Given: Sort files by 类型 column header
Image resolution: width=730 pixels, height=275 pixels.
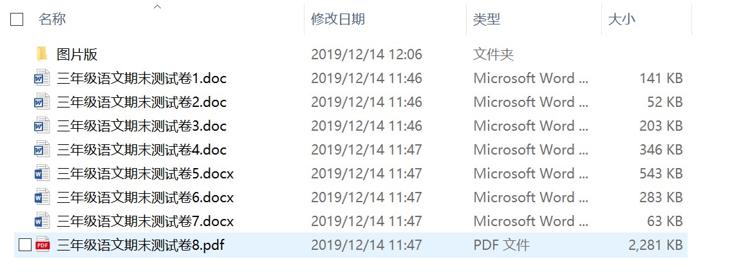Looking at the screenshot, I should pos(487,19).
